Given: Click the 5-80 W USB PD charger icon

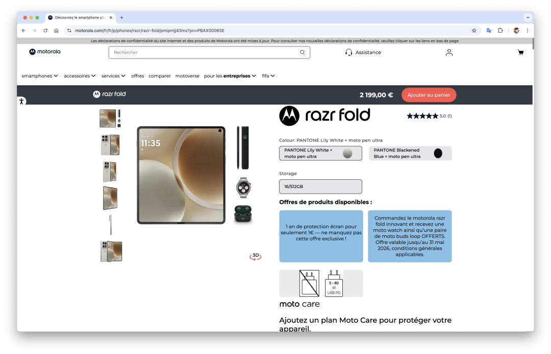Looking at the screenshot, I should click(334, 283).
